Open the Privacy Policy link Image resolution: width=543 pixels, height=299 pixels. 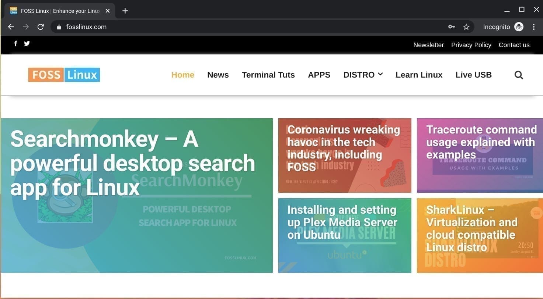pos(471,45)
